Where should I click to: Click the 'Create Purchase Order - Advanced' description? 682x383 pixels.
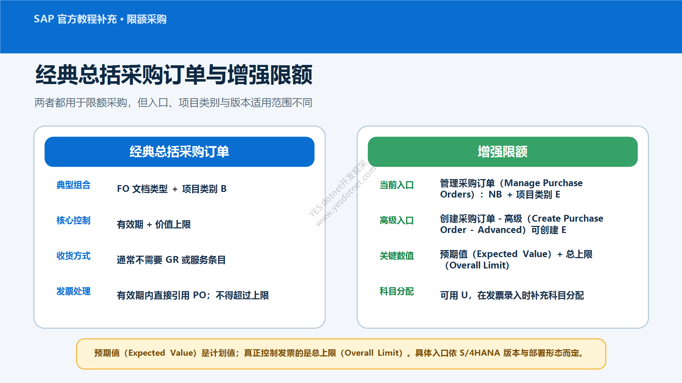[x=522, y=224]
